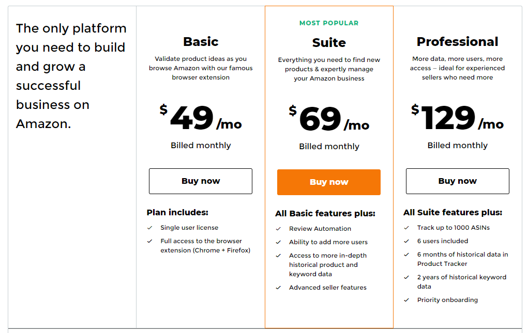Click checkmark beside Priority onboarding

click(406, 300)
